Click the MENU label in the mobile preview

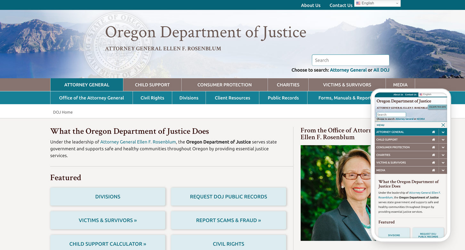coord(380,125)
